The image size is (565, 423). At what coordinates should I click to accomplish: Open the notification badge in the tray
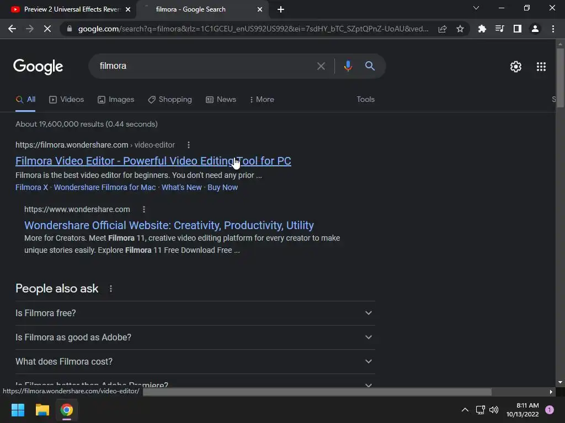[550, 410]
